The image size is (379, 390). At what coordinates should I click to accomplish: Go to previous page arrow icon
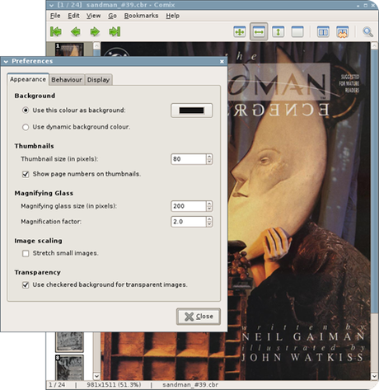(x=76, y=31)
